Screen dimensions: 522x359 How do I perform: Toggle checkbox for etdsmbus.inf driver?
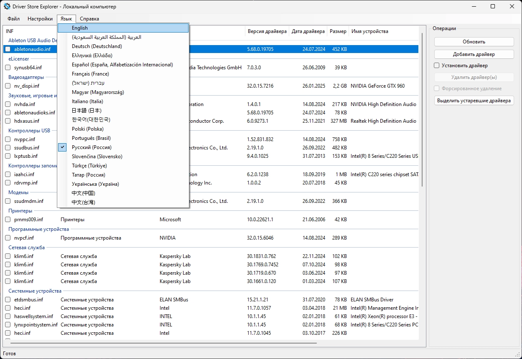[x=8, y=300]
